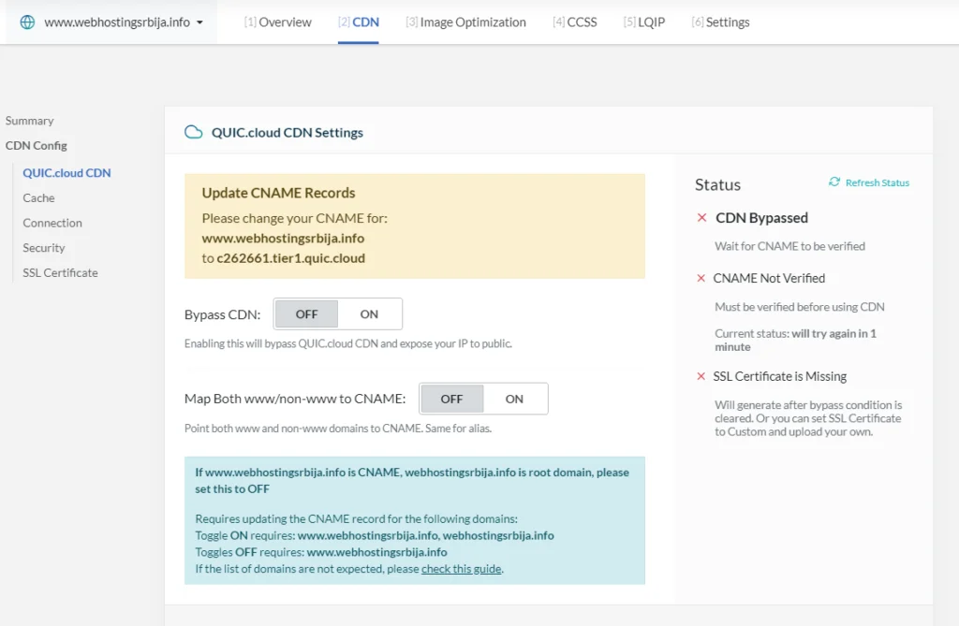
Task: Open the 'check this guide' link
Action: [461, 569]
